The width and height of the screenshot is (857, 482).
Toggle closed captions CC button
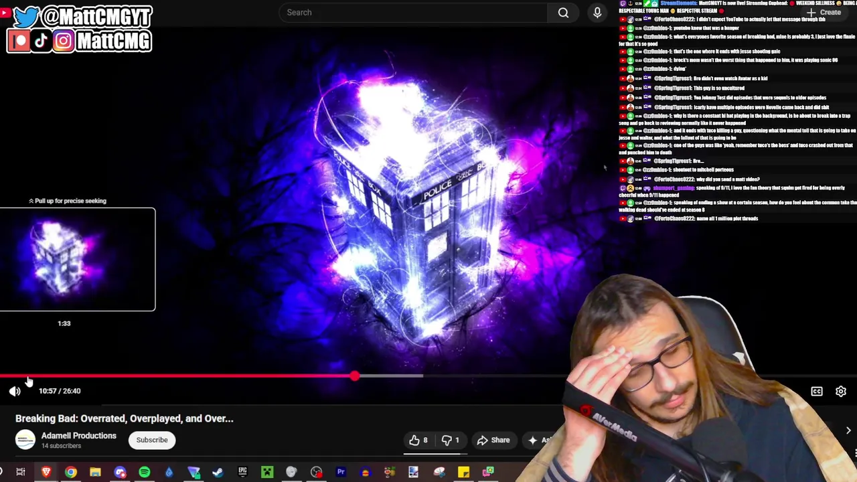tap(816, 391)
